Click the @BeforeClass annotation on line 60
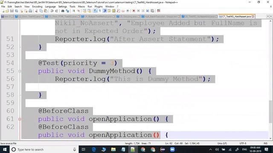273x153 pixels. click(x=64, y=111)
